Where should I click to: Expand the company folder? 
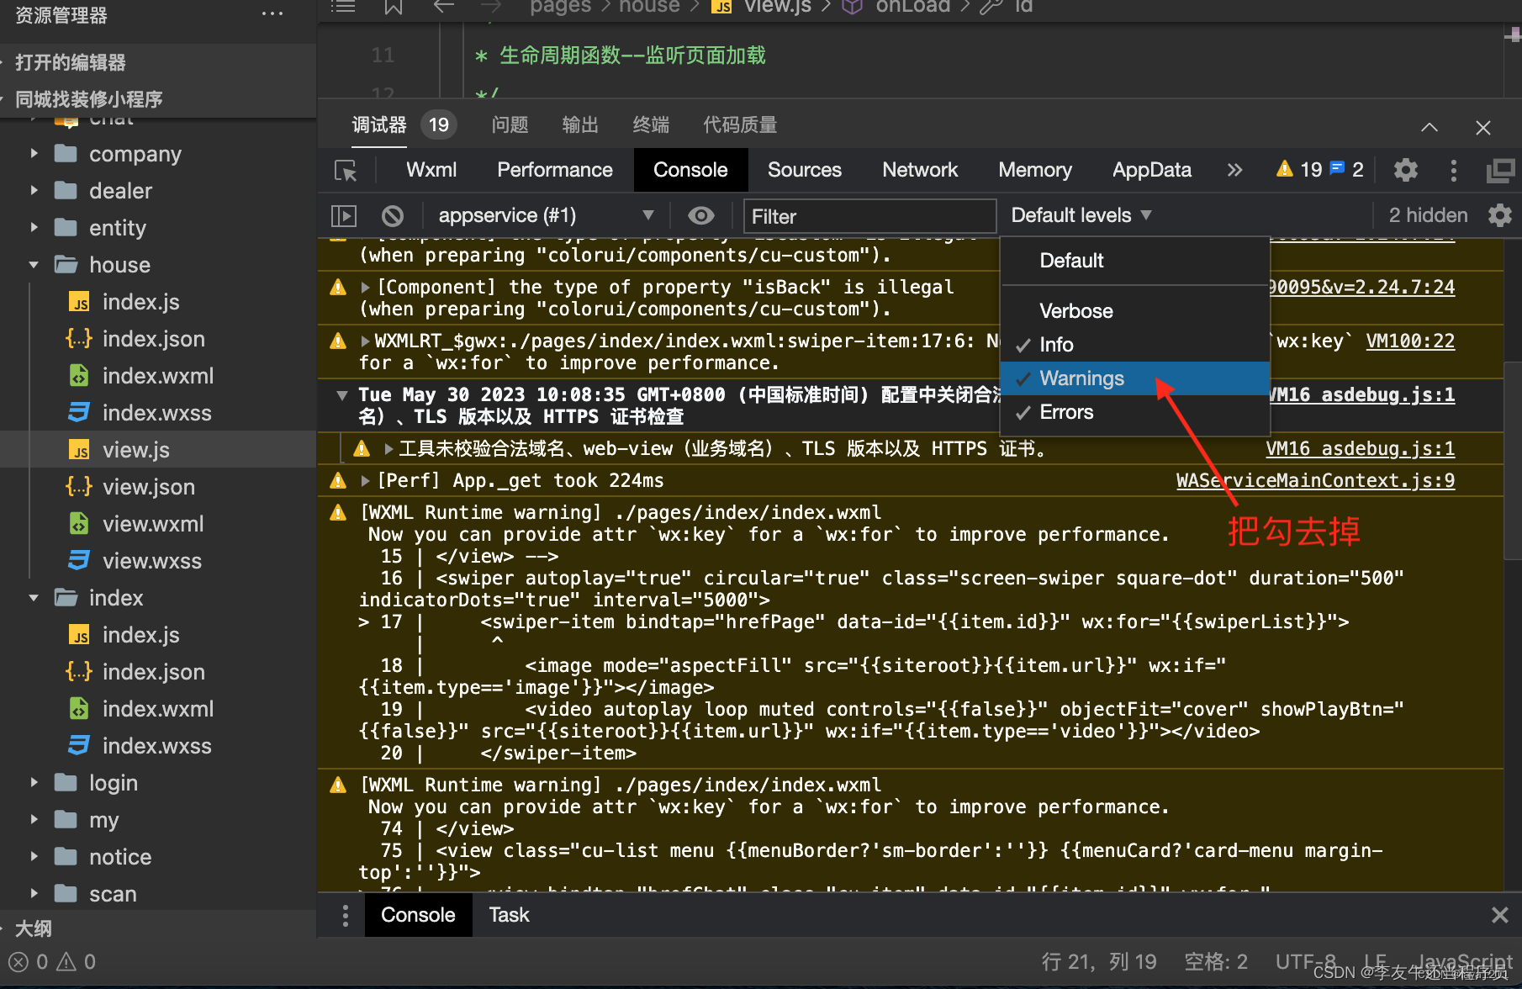click(34, 154)
